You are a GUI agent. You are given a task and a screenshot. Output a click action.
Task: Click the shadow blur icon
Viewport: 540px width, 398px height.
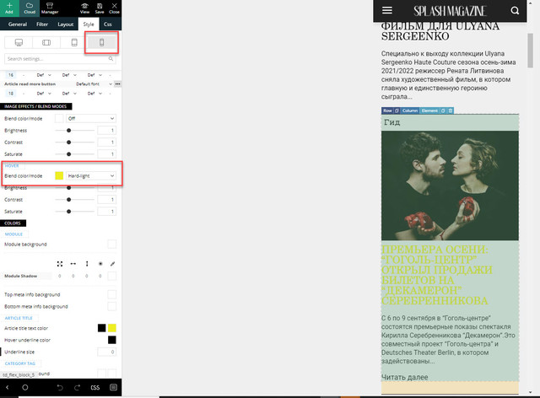click(x=100, y=264)
